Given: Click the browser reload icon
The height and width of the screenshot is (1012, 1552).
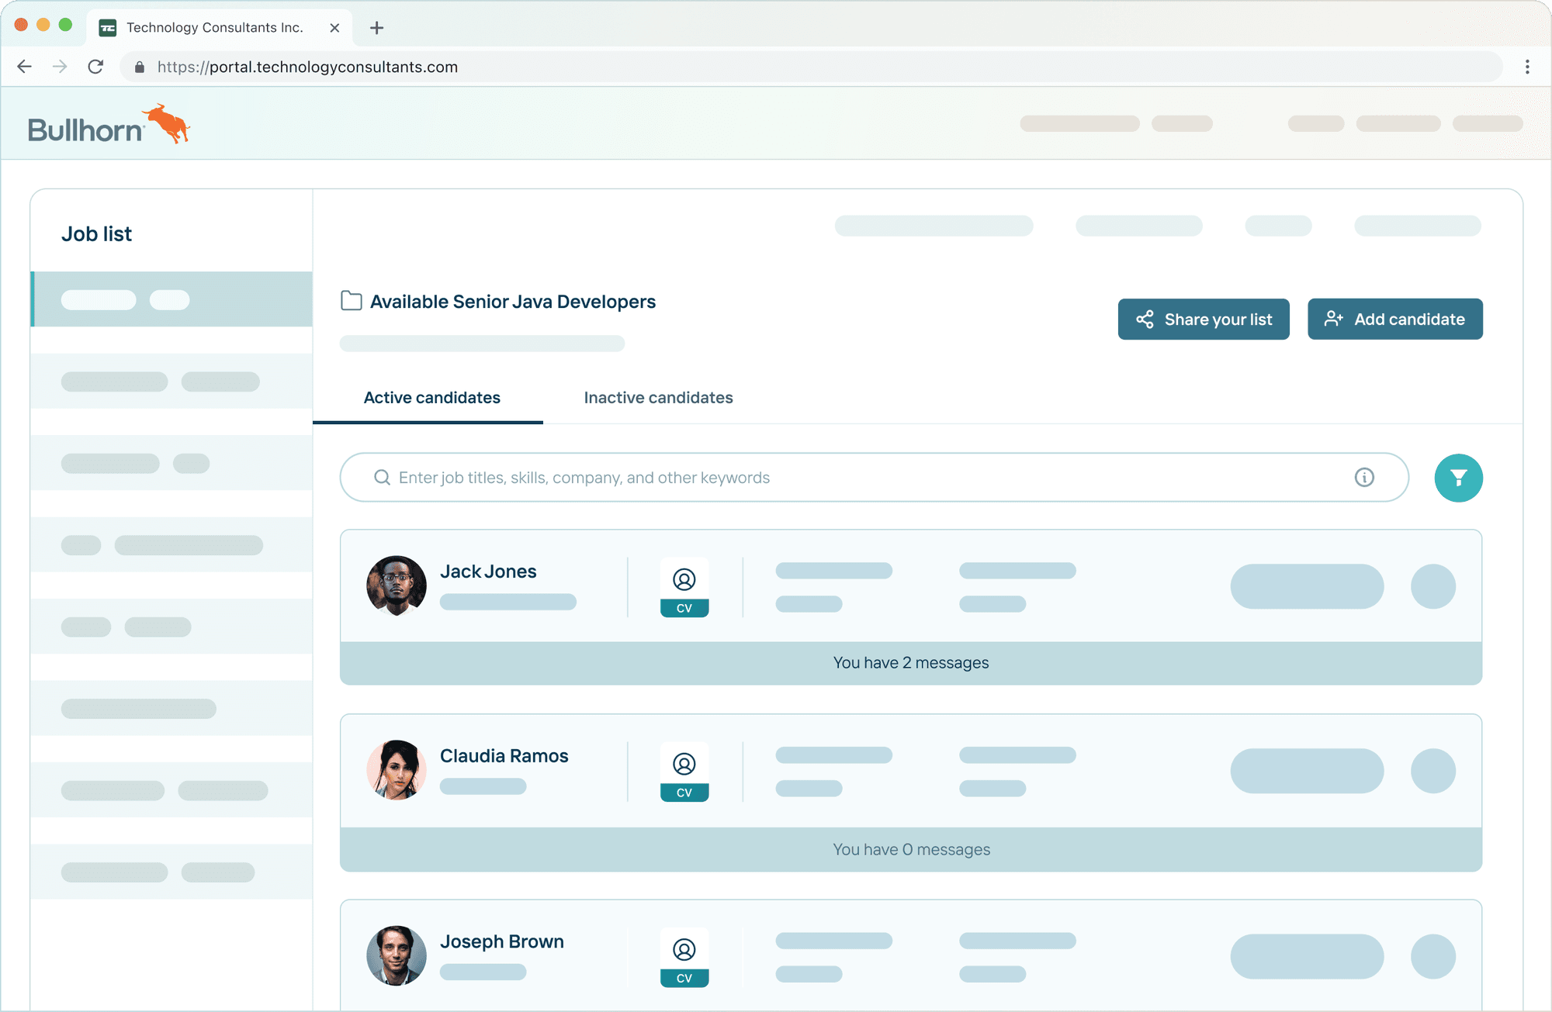Looking at the screenshot, I should point(95,67).
